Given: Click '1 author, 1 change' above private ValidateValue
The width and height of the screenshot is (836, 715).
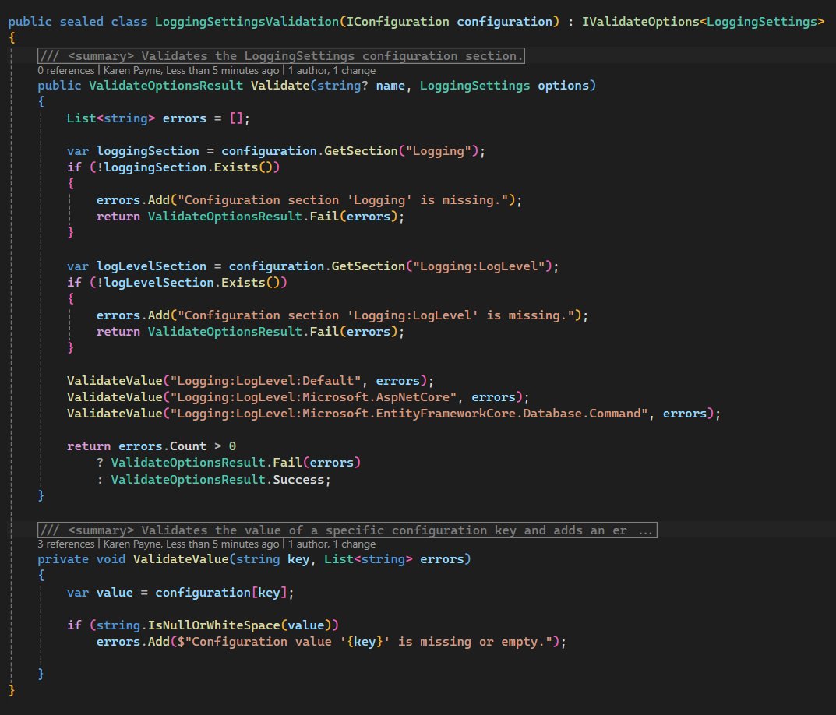Looking at the screenshot, I should pyautogui.click(x=332, y=544).
